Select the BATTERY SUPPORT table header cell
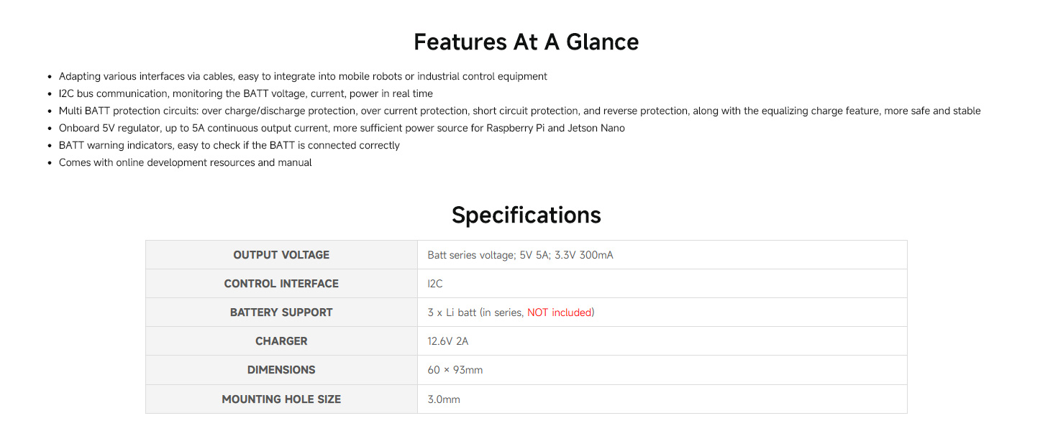This screenshot has width=1053, height=431. click(x=281, y=312)
